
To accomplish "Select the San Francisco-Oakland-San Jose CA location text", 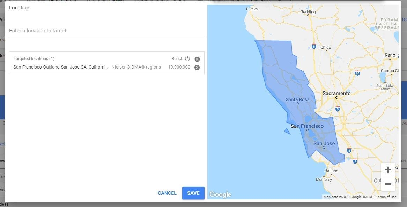I will [61, 67].
